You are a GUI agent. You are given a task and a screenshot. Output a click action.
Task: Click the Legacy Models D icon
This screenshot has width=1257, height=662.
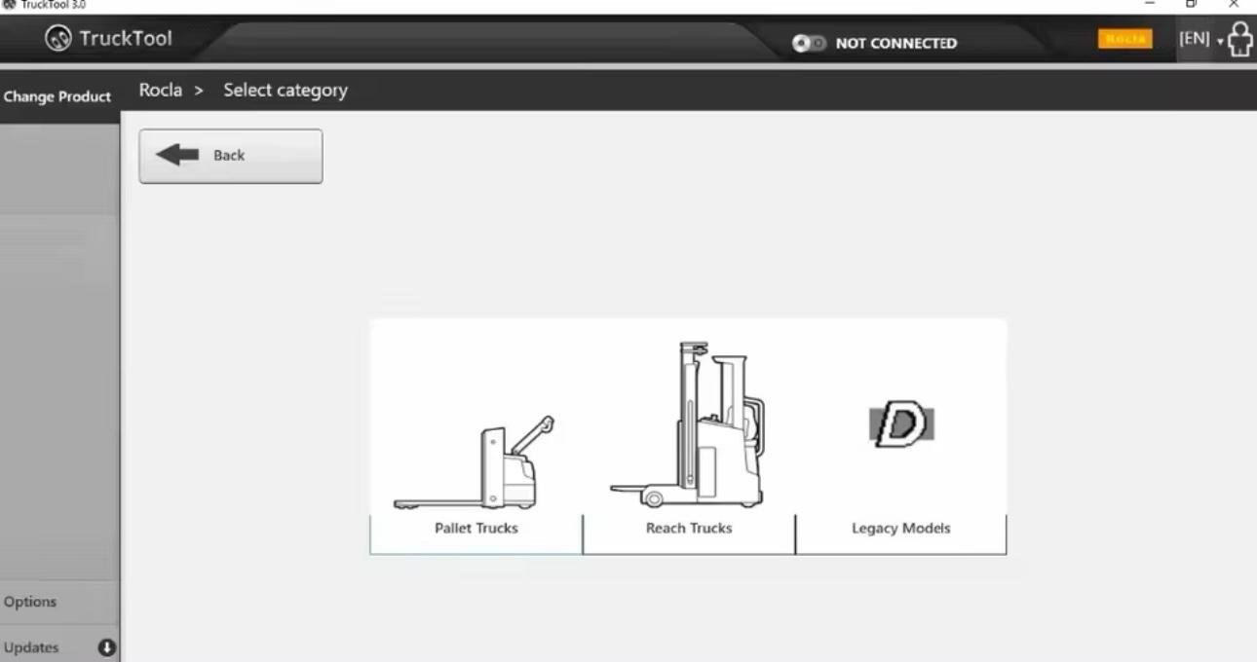tap(900, 424)
